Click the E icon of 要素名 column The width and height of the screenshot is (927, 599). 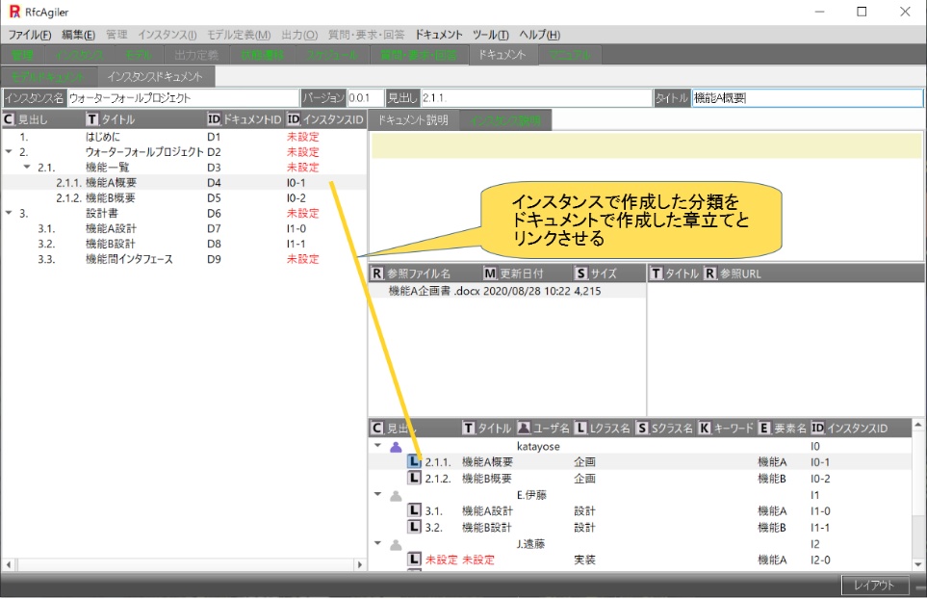764,428
